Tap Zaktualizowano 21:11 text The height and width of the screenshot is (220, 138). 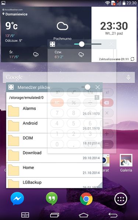tap(114, 59)
